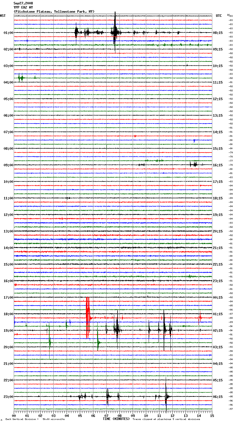Select the 03:00 MST time label
Screen dimensions: 234x423
pos(9,66)
